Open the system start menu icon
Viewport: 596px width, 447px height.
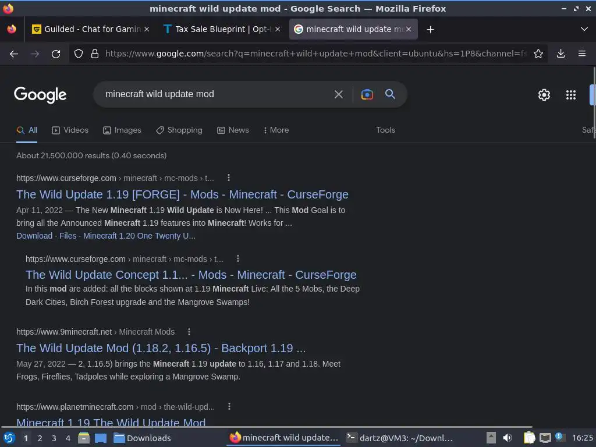tap(9, 438)
